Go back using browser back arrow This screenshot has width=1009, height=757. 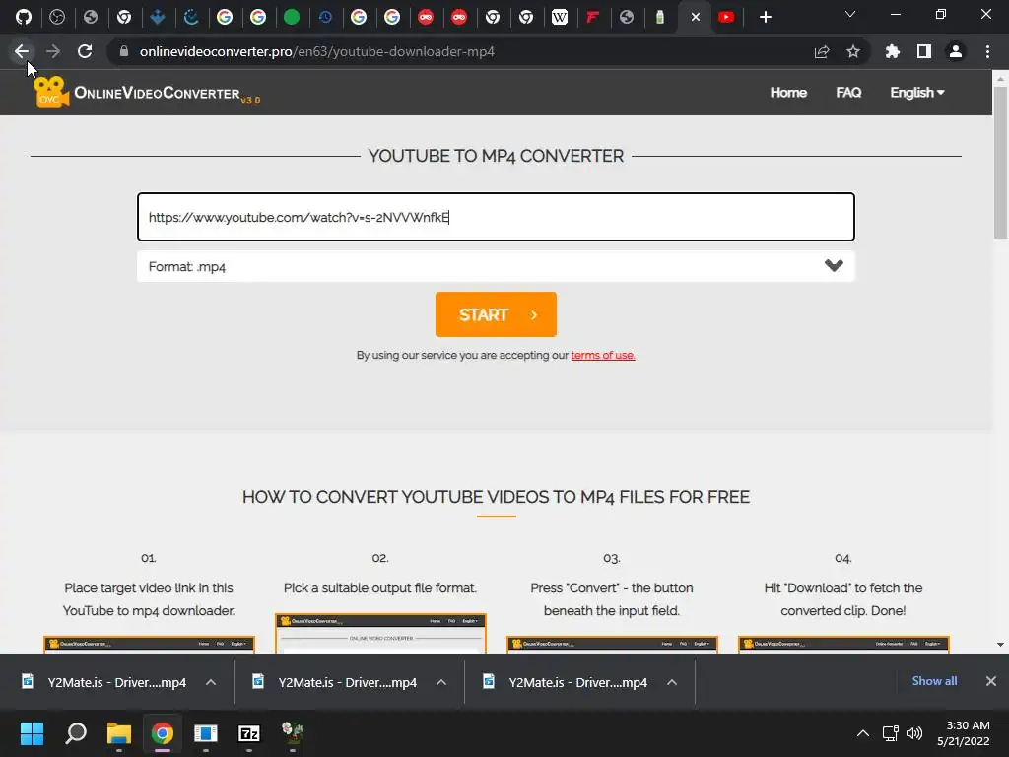coord(22,51)
